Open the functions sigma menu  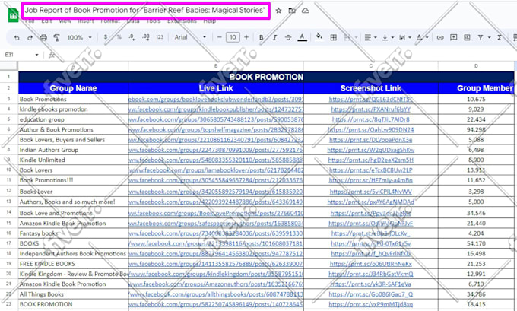point(500,37)
